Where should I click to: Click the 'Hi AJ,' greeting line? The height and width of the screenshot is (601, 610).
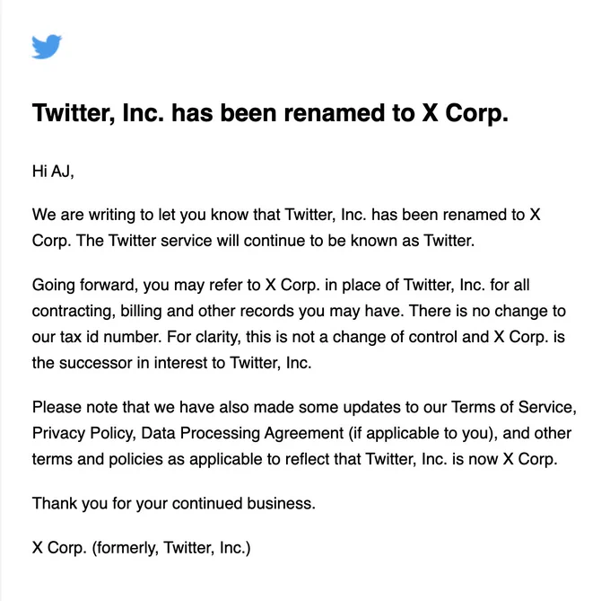click(x=53, y=172)
